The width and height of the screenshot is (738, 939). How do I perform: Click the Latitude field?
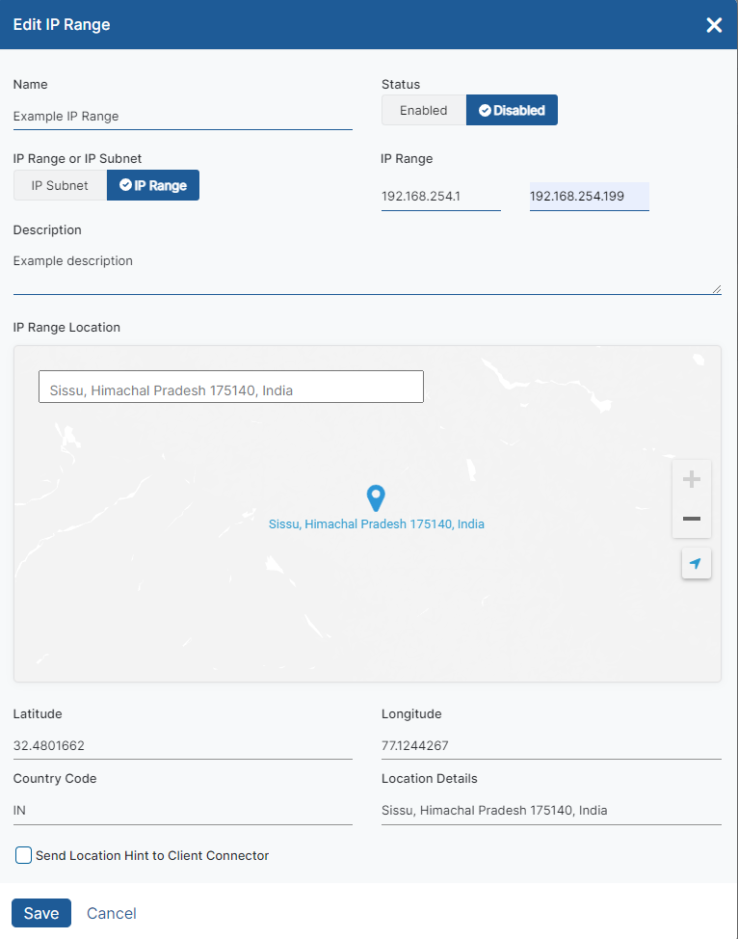pyautogui.click(x=182, y=745)
